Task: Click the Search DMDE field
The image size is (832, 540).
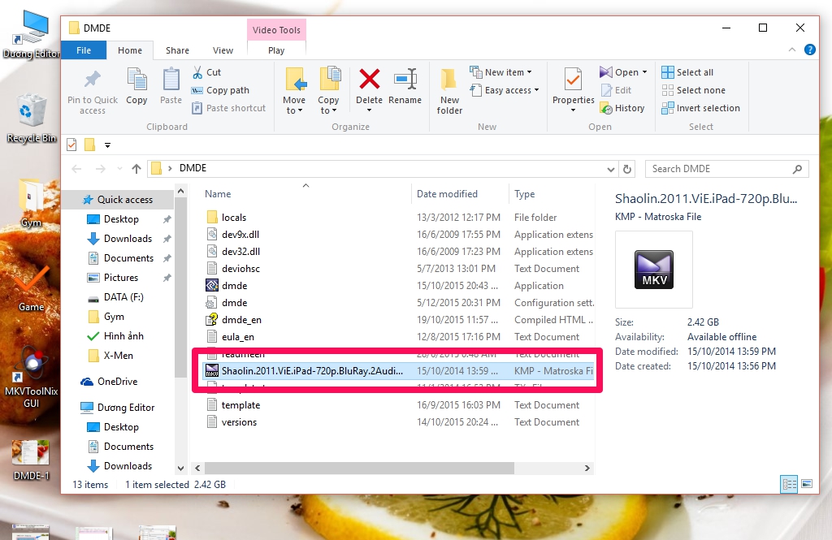Action: point(727,169)
